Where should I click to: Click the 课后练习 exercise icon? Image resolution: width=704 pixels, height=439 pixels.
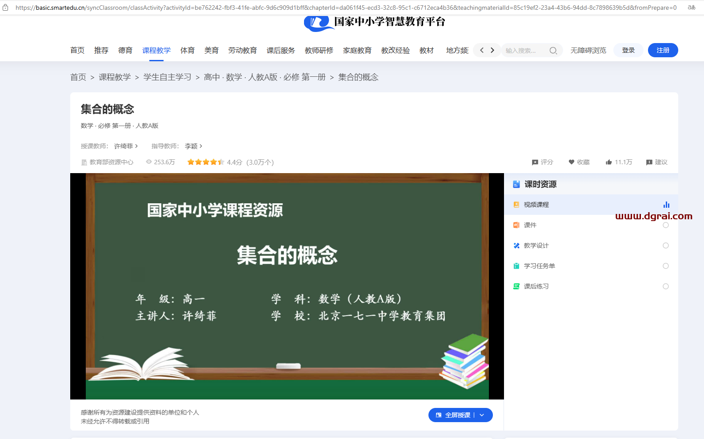coord(516,286)
